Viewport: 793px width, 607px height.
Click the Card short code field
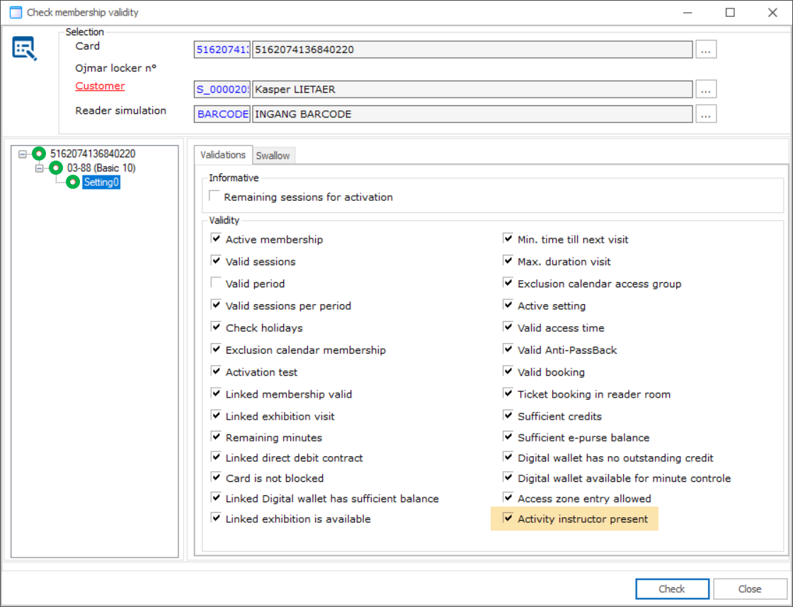[x=222, y=50]
